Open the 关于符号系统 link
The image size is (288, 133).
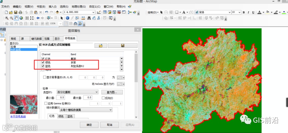18,117
